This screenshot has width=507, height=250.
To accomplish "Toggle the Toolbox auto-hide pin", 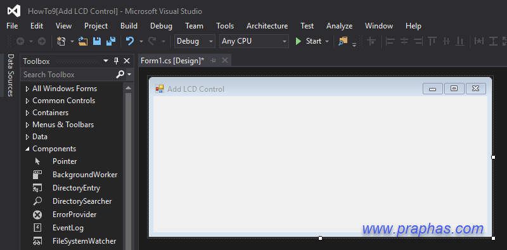I will pos(117,61).
